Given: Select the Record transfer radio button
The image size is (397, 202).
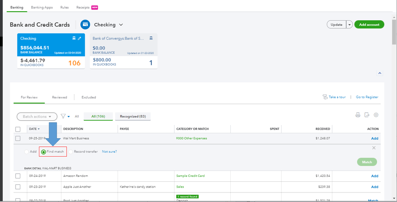Looking at the screenshot, I should tap(71, 152).
